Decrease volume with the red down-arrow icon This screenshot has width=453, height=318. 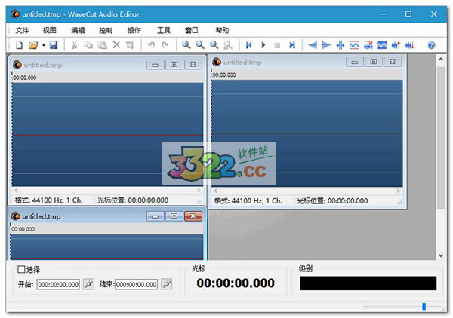coord(410,45)
